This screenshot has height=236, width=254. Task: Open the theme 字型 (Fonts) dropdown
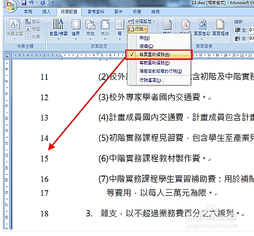[34, 29]
